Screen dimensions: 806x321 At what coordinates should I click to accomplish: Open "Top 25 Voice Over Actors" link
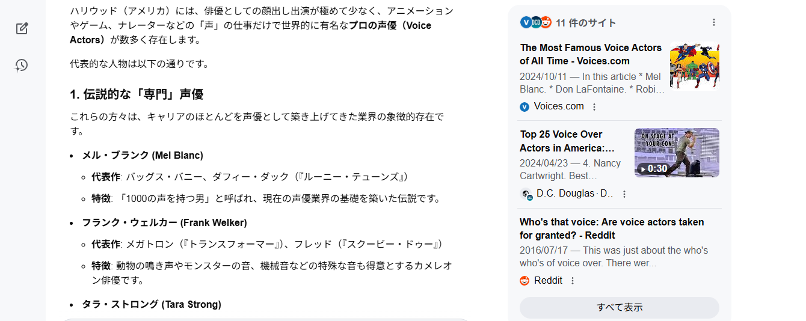click(x=567, y=141)
